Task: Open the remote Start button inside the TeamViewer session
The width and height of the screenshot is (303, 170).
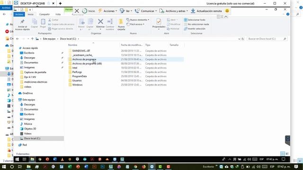Action: coord(17,159)
